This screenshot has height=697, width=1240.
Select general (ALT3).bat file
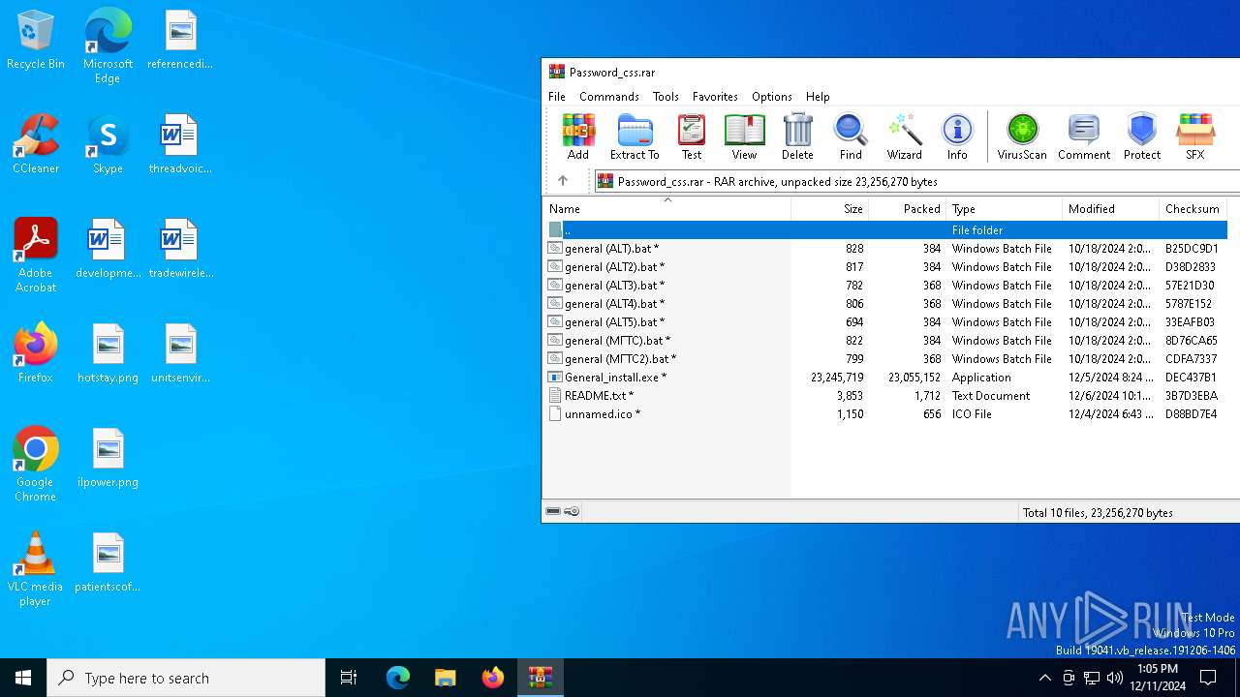coord(885,286)
